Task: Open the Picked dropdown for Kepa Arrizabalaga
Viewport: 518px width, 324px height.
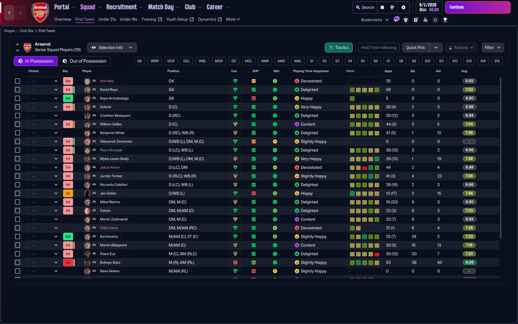Action: point(45,98)
